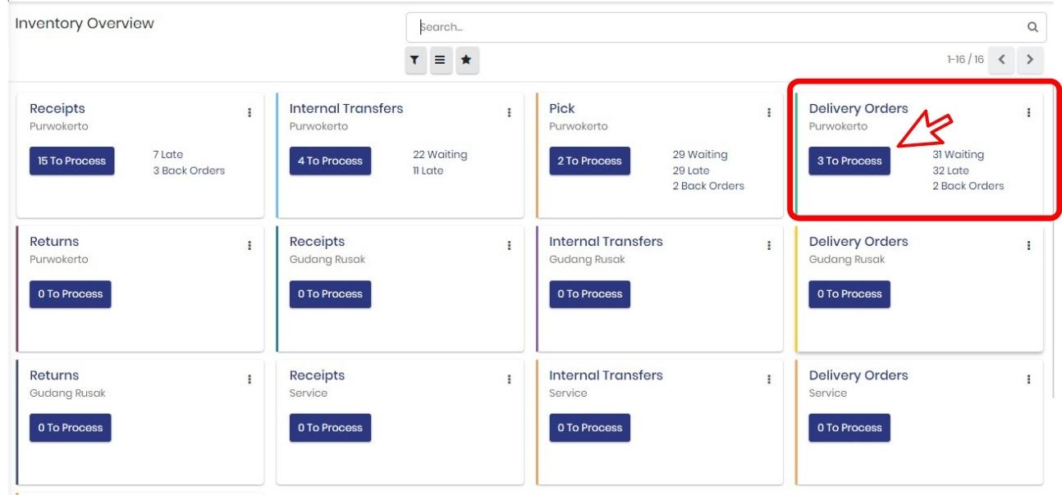Open kebab menu on Receipts Purwokerto card
The image size is (1062, 495).
pyautogui.click(x=249, y=114)
